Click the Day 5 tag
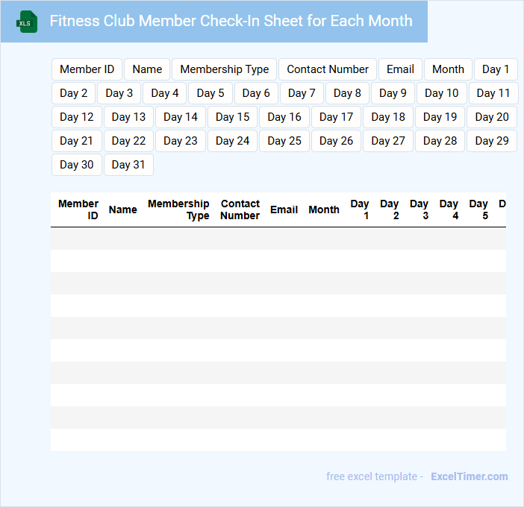The width and height of the screenshot is (524, 507). click(210, 93)
